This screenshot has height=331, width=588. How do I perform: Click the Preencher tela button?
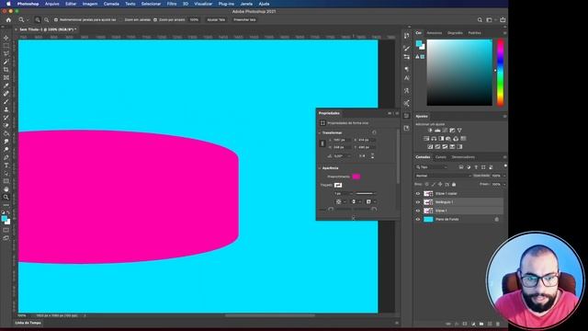coord(244,20)
